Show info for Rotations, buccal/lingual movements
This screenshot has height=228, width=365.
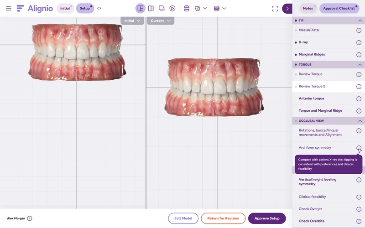[359, 131]
